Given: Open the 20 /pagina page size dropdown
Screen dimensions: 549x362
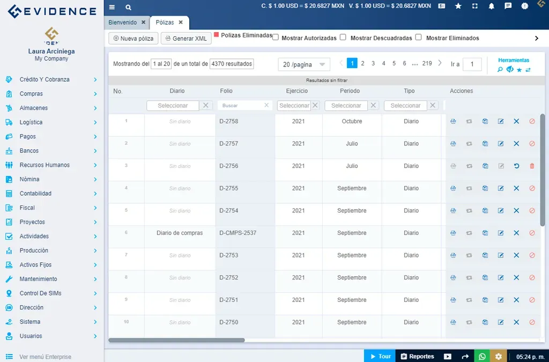Looking at the screenshot, I should point(303,64).
